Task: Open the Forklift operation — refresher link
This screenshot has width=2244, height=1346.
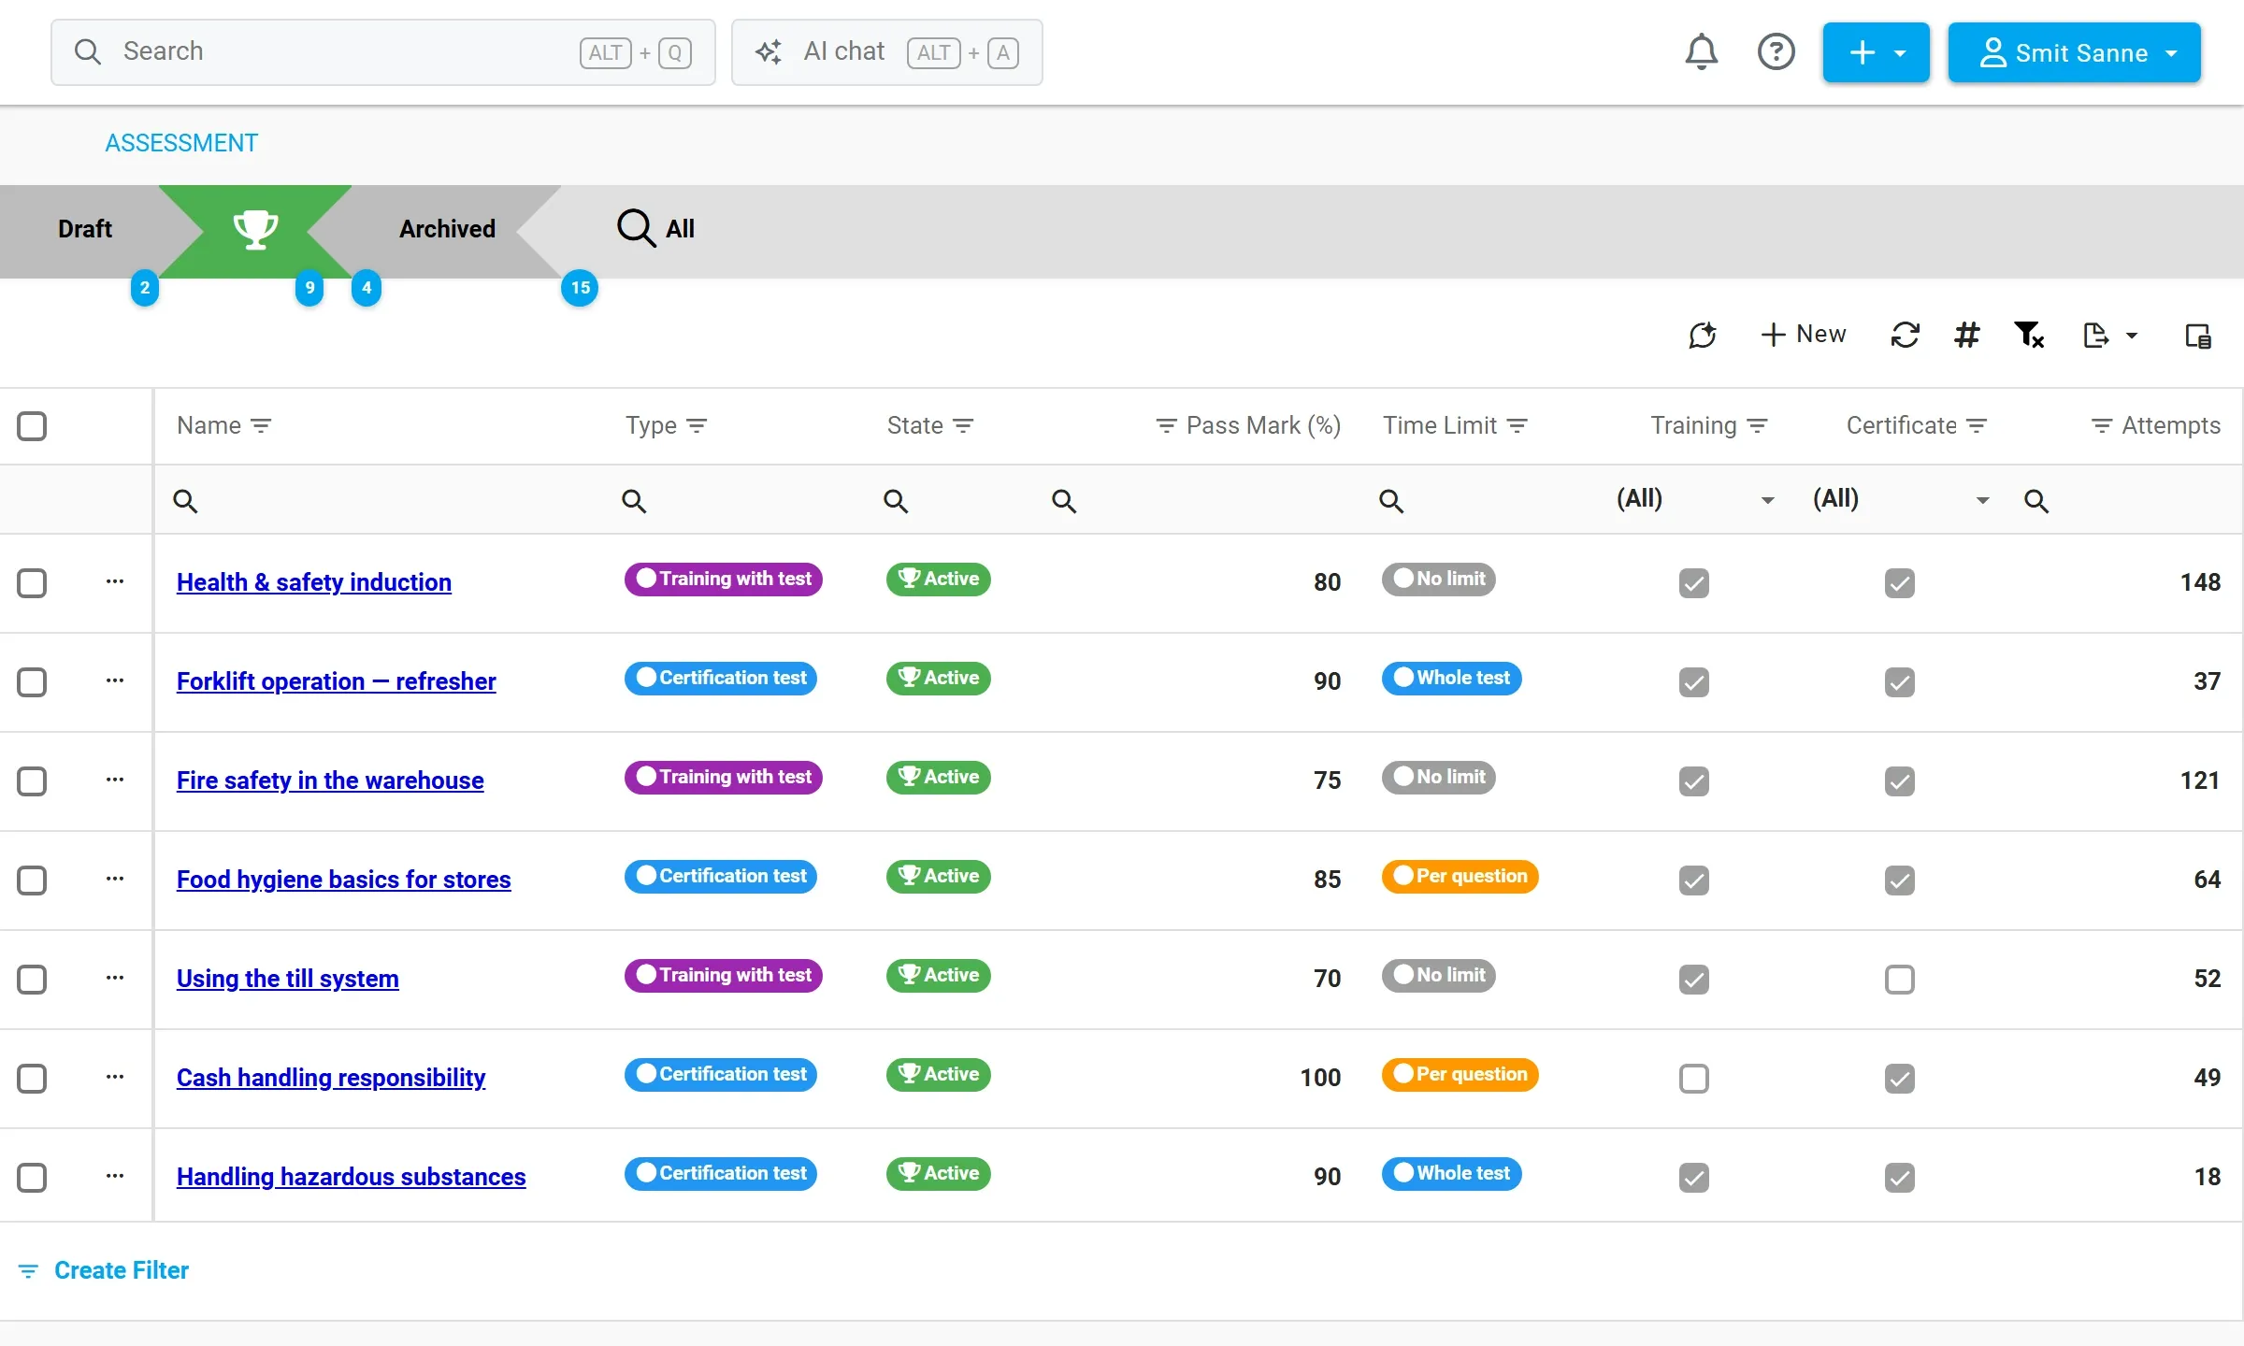Action: [x=336, y=681]
